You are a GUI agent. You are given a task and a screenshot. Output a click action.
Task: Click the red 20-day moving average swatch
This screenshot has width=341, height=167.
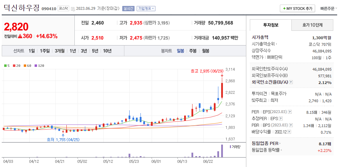14,65
